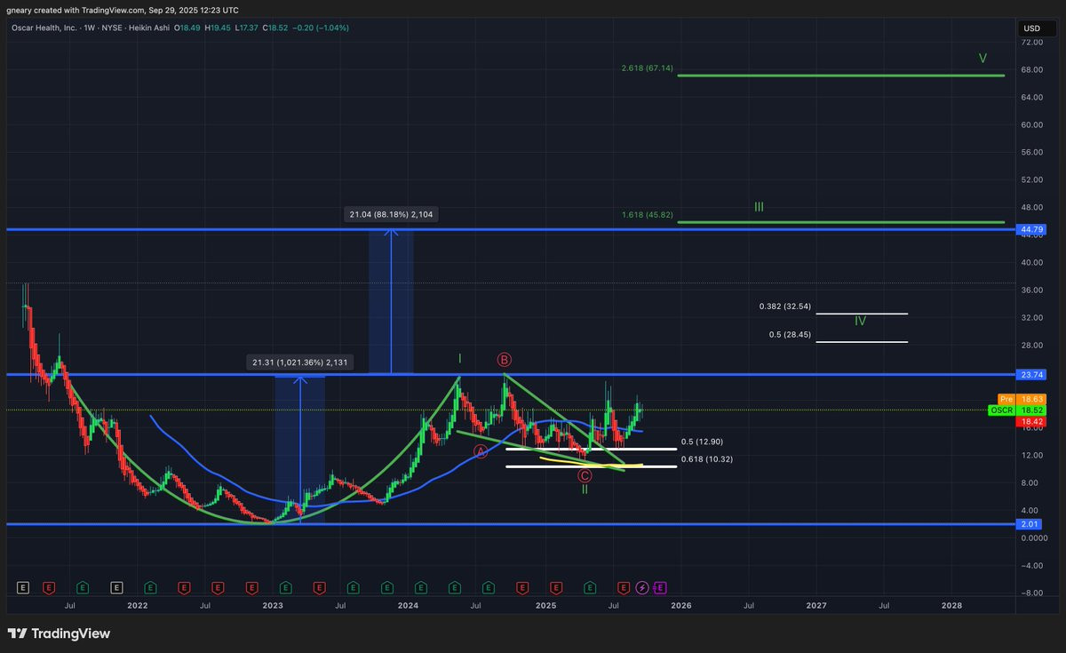Screen dimensions: 1066x653
Task: Click the 2026 time axis label
Action: pyautogui.click(x=680, y=605)
